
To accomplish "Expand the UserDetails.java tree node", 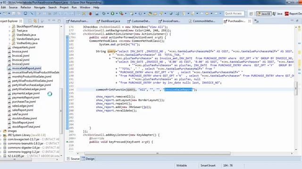I will pyautogui.click(x=9, y=35).
